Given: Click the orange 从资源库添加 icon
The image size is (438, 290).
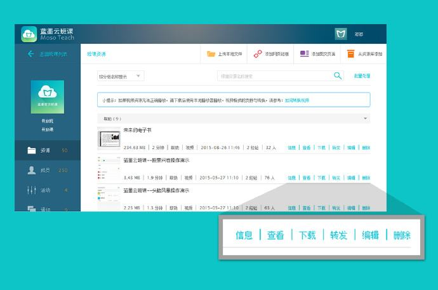Looking at the screenshot, I should pos(350,54).
